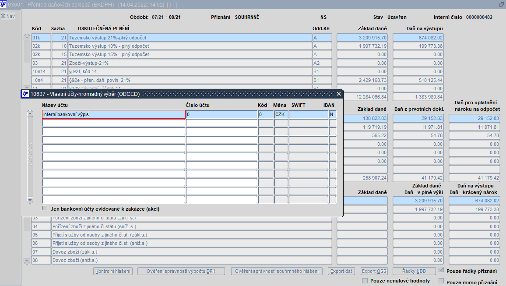Click the logo icon in the OBCED dialog title
The height and width of the screenshot is (286, 506).
pos(25,94)
